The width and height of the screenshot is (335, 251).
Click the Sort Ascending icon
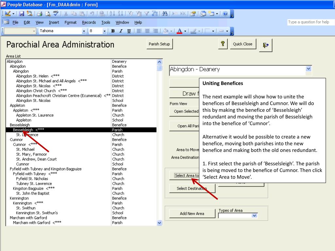(x=112, y=14)
